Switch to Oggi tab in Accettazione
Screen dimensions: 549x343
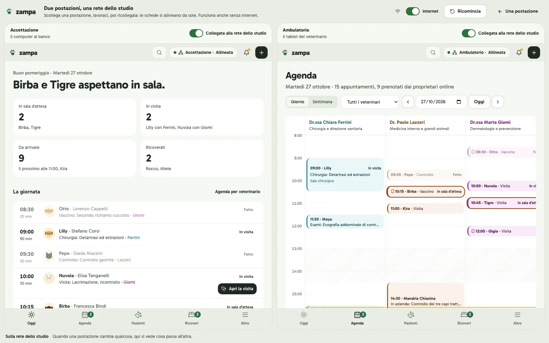click(x=32, y=318)
